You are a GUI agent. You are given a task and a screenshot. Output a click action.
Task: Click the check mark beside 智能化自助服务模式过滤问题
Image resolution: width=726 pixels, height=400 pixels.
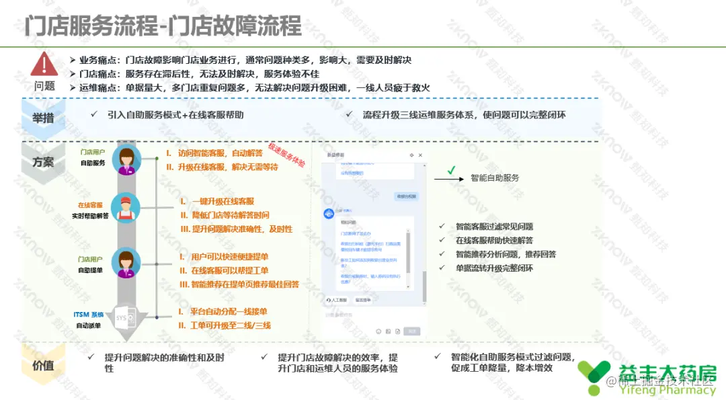438,356
